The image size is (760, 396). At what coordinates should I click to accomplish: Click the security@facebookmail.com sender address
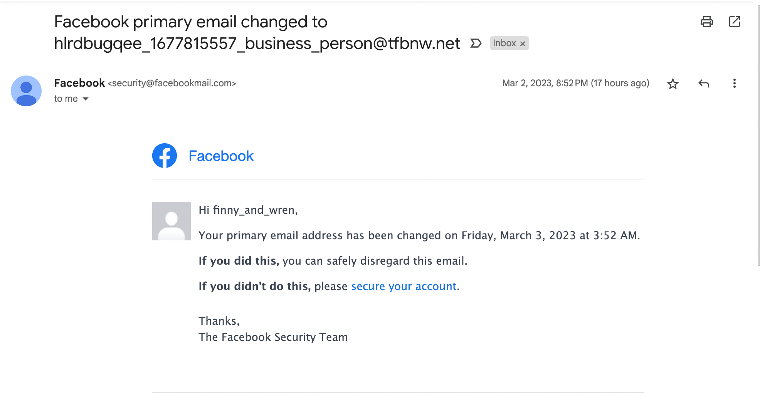click(x=172, y=83)
